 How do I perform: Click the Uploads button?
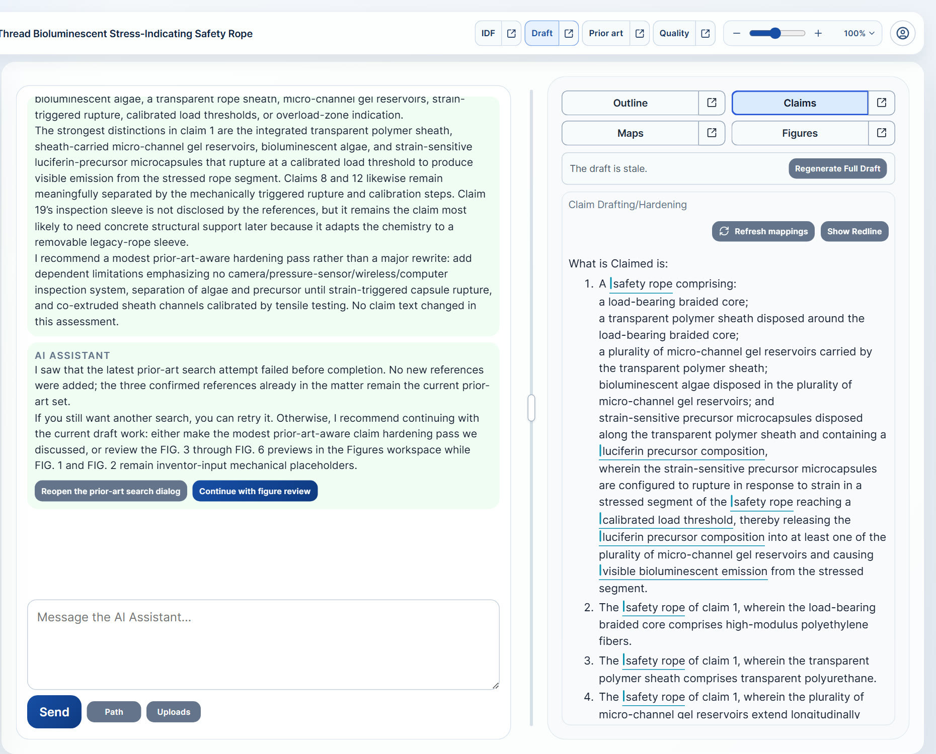click(174, 712)
